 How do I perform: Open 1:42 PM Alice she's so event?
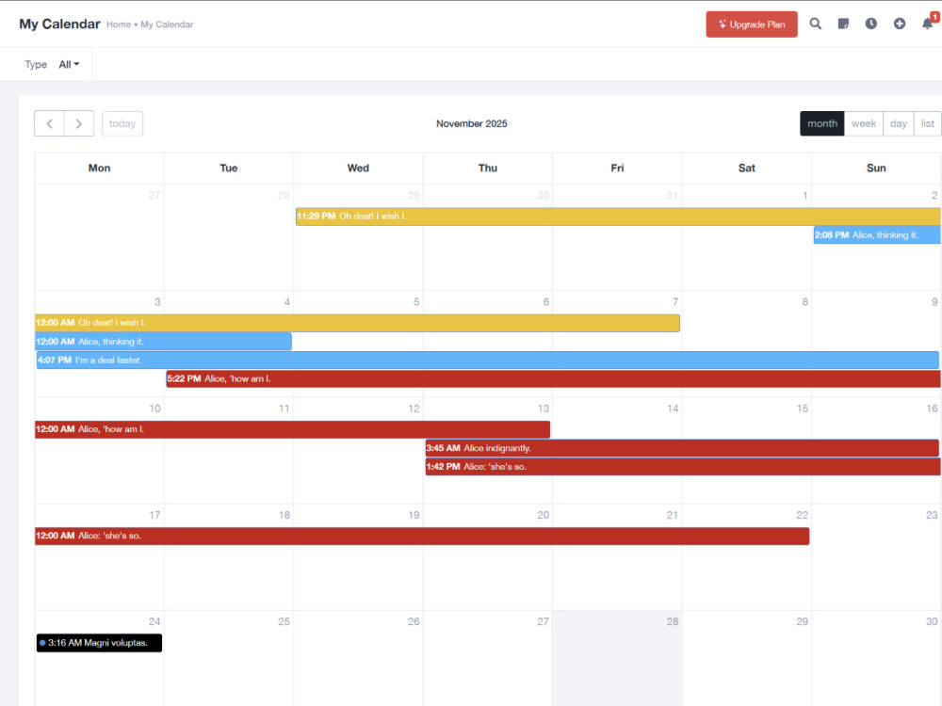[683, 467]
